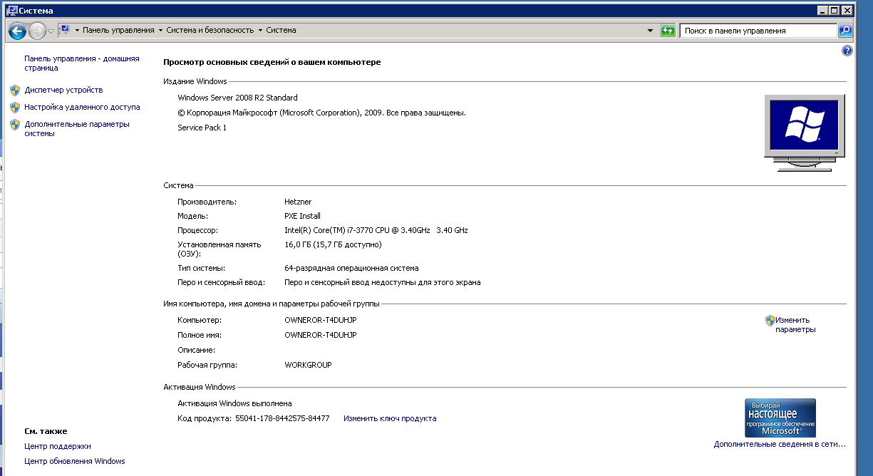Open Настройка удаленного доступа link
The image size is (873, 476).
[82, 107]
